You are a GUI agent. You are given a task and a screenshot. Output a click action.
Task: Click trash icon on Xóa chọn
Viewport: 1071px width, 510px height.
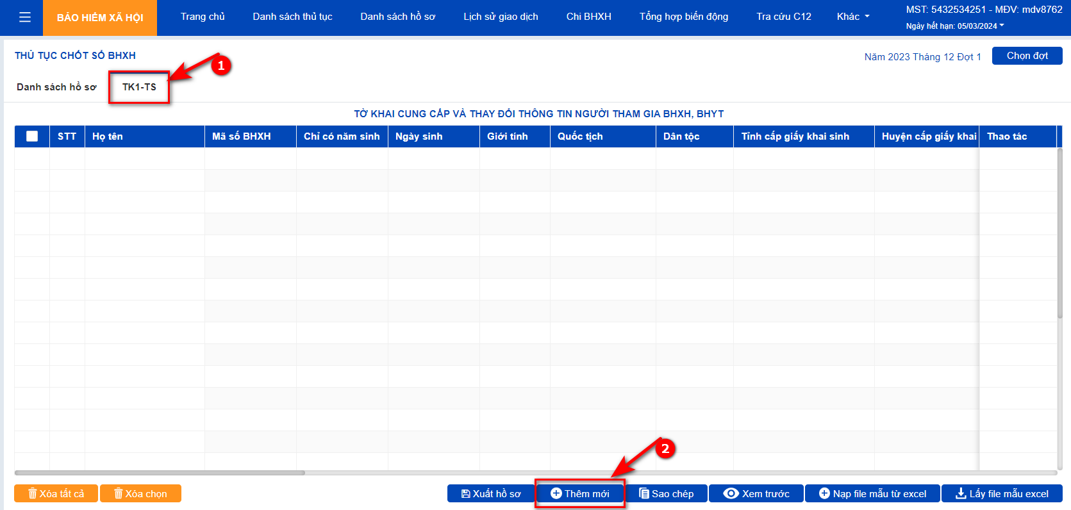point(118,493)
